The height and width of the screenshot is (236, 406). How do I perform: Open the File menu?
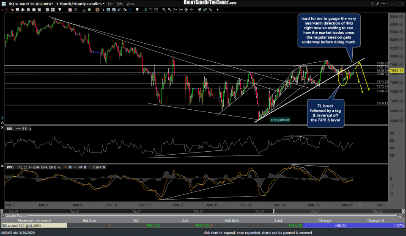(110, 4)
